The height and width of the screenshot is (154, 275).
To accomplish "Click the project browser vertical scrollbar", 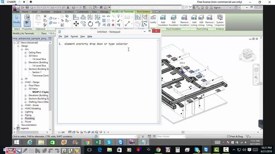I will [50, 78].
